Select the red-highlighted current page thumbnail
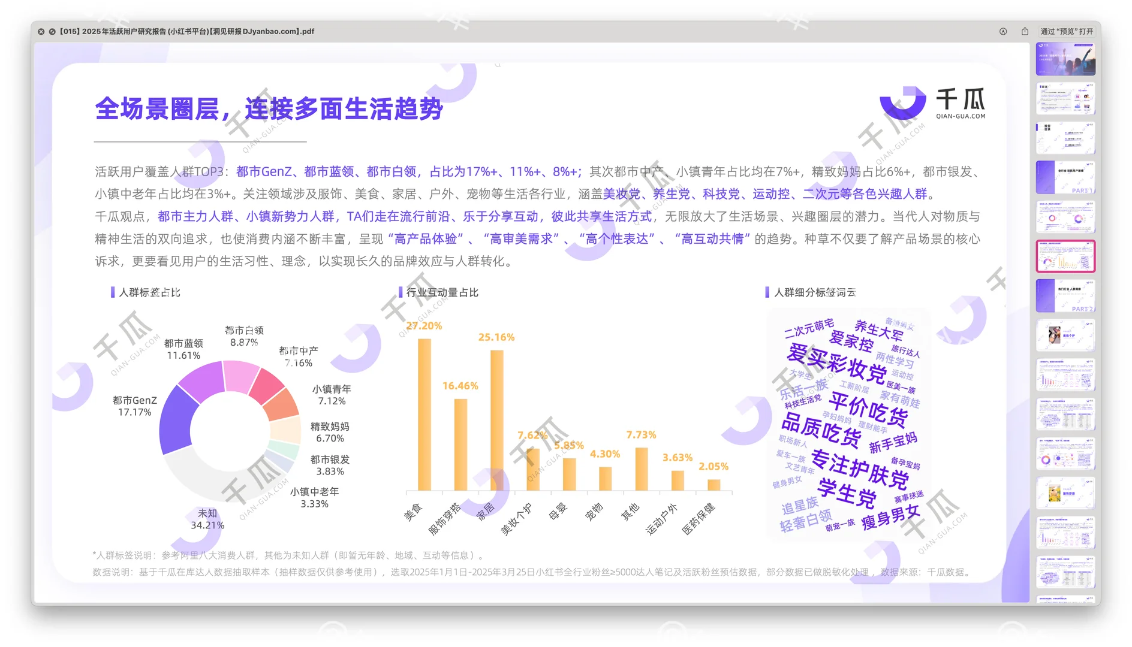1132x647 pixels. pos(1065,256)
